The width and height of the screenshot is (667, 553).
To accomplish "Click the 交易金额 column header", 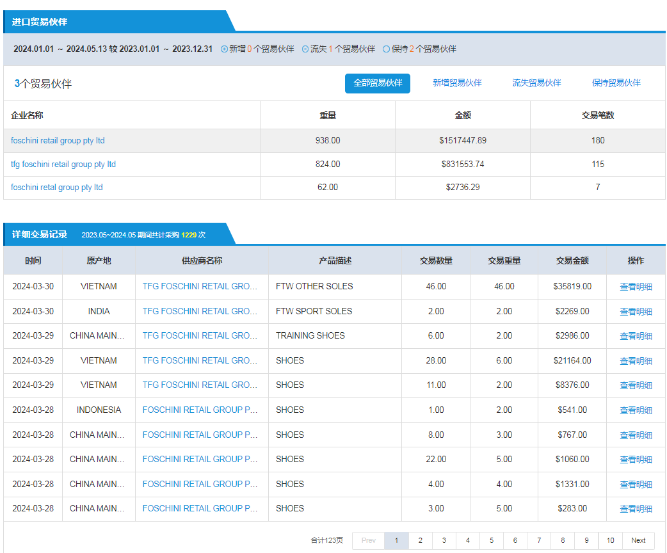I will point(572,260).
